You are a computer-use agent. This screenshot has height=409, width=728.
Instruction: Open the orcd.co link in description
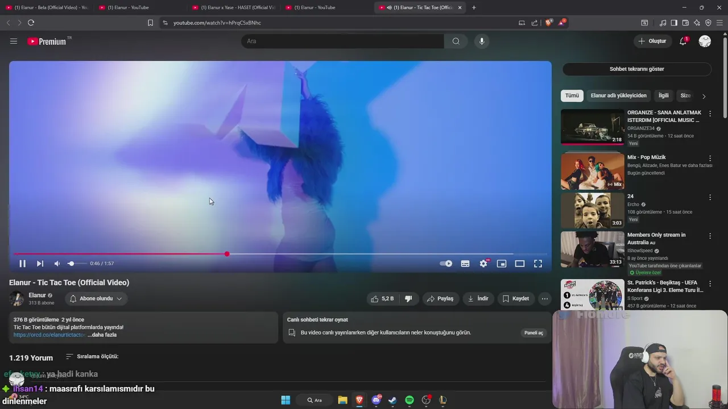[50, 335]
